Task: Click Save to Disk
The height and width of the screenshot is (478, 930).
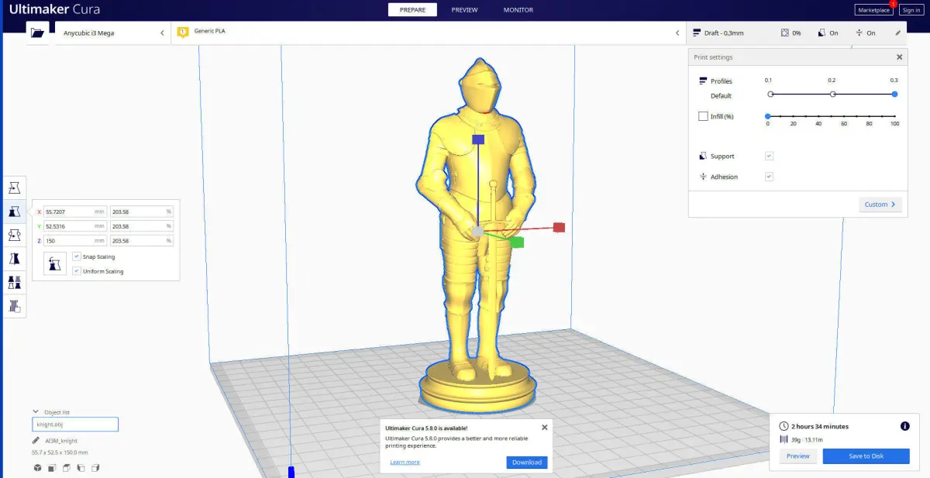Action: coord(866,456)
